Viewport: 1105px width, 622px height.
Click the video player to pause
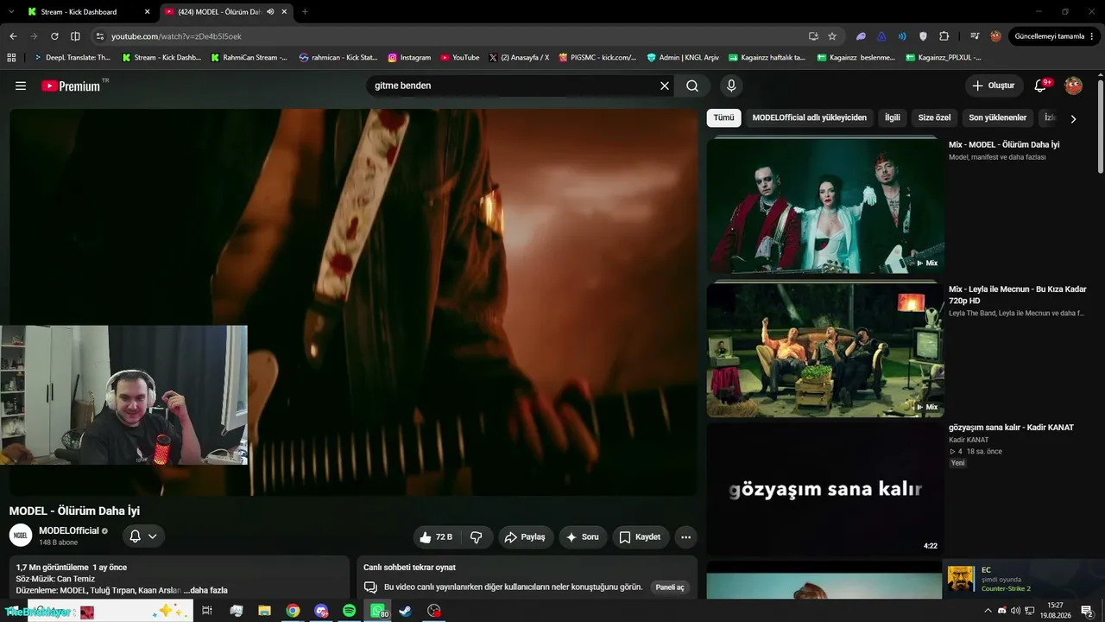(x=353, y=301)
